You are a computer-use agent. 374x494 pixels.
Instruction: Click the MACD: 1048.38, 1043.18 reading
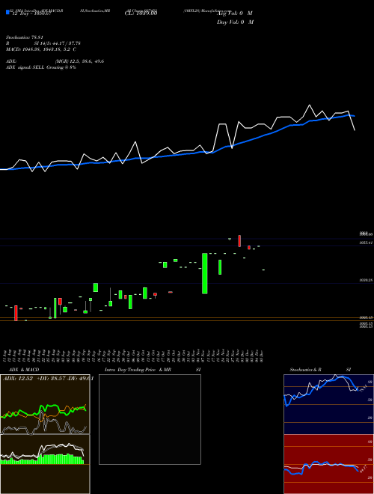point(41,49)
